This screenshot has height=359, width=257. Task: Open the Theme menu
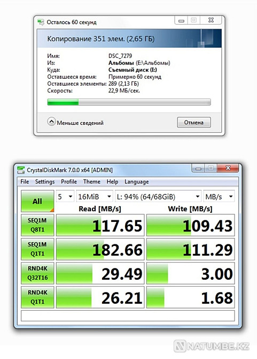(x=92, y=182)
